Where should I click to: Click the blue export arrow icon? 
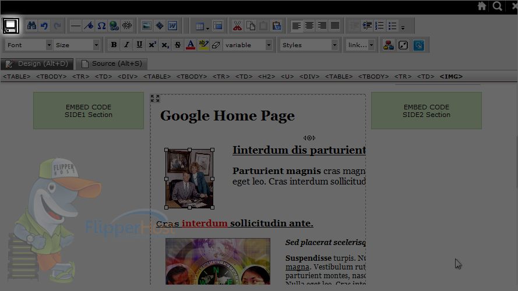[418, 45]
